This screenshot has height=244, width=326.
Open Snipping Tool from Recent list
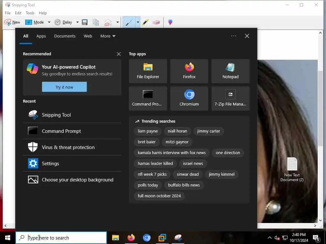click(72, 115)
